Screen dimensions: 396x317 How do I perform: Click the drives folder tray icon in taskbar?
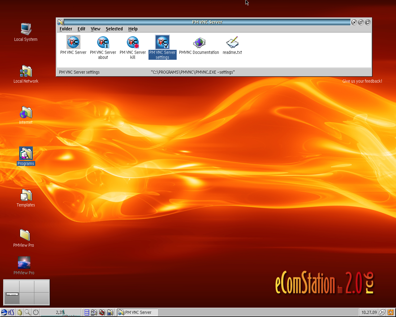(x=94, y=312)
